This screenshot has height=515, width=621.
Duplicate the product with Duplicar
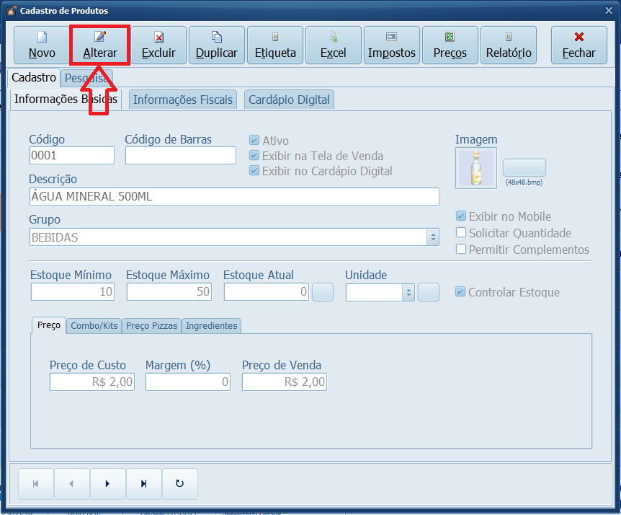(217, 45)
